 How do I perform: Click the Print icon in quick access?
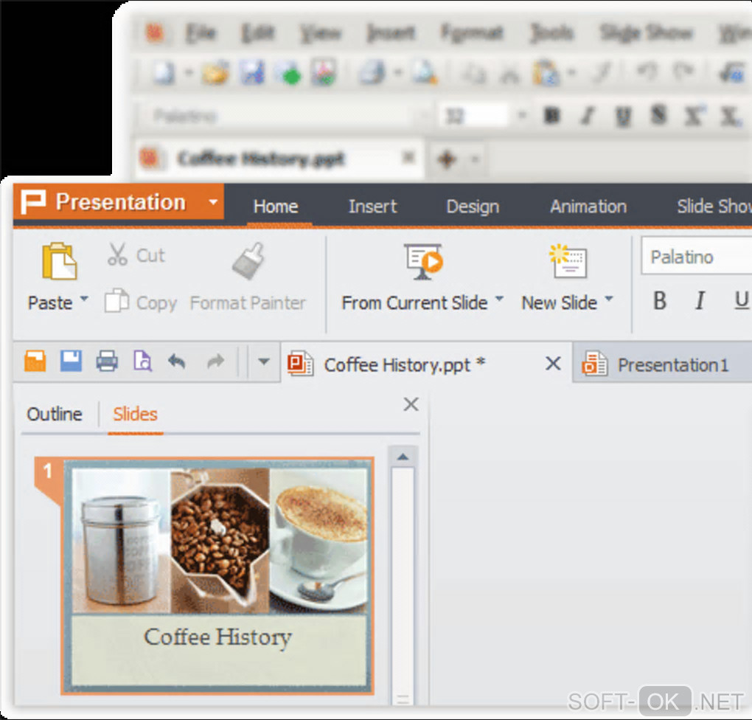tap(107, 361)
